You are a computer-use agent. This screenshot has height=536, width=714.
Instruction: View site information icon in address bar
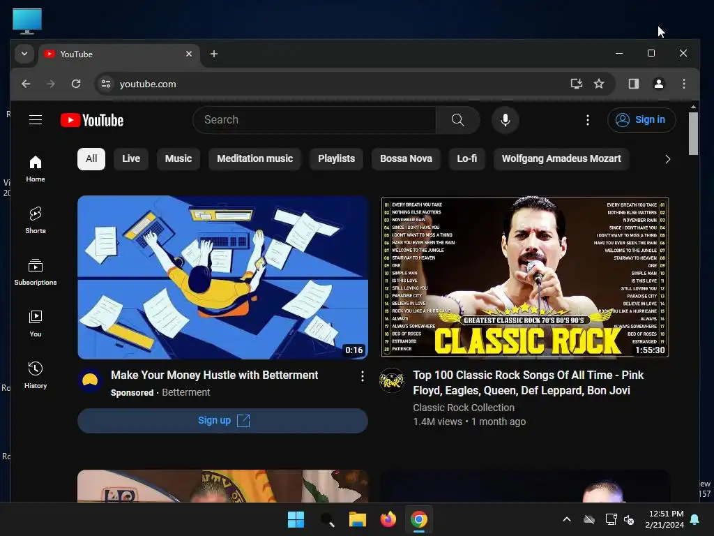[106, 84]
